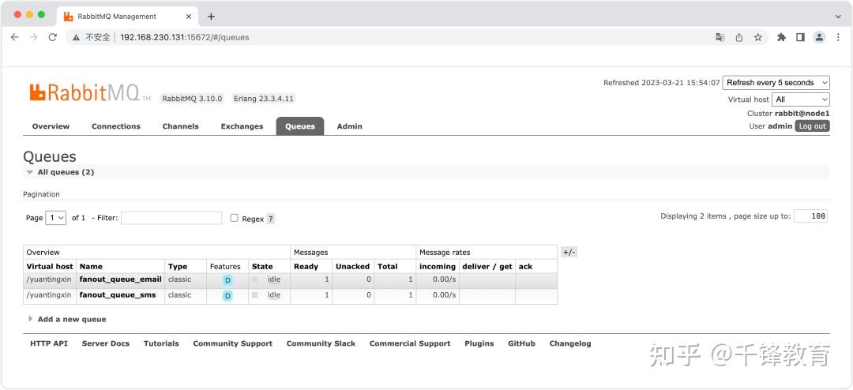Go to the Overview tab

pos(51,126)
